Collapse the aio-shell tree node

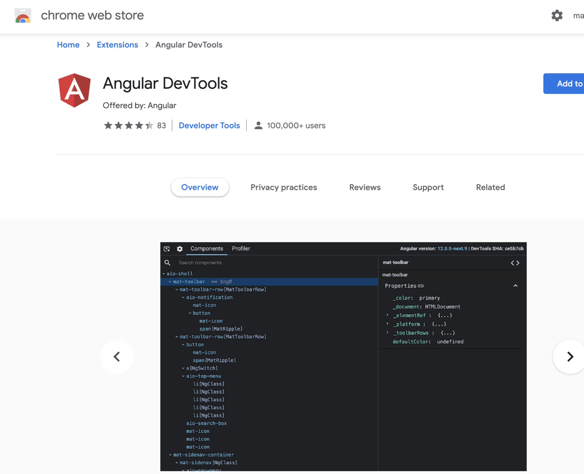click(164, 274)
